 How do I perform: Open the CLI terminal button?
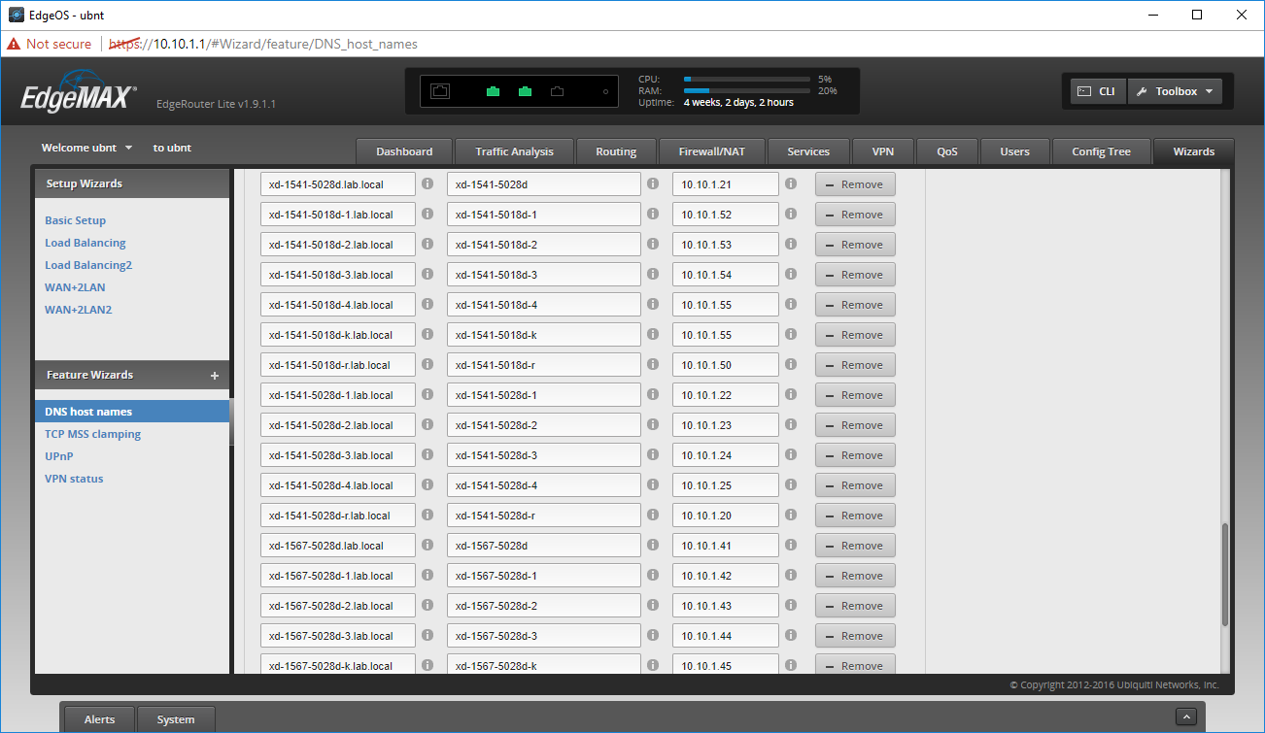[x=1098, y=91]
